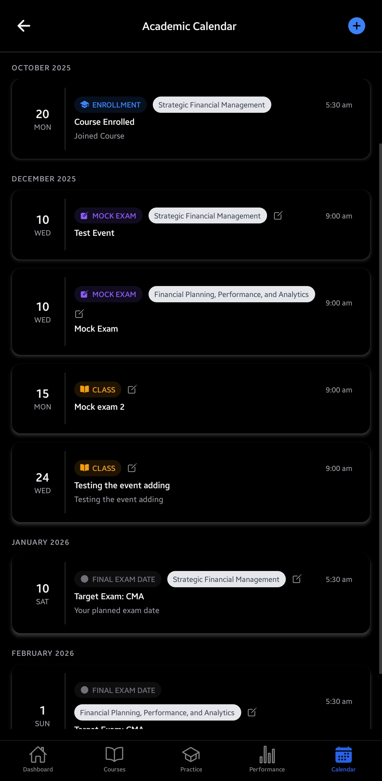This screenshot has width=382, height=781.
Task: Click the FINAL EXAM DATE badge in January
Action: pos(117,579)
